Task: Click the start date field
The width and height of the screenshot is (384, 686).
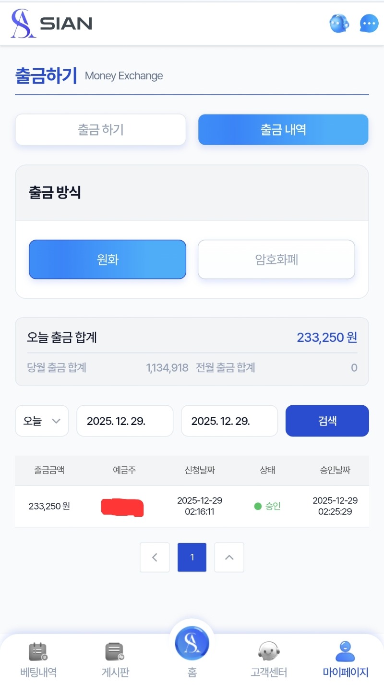Action: tap(125, 421)
